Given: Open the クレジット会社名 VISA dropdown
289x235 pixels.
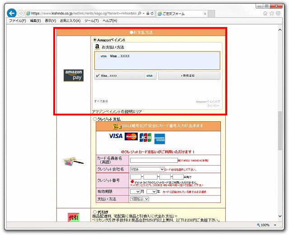Looking at the screenshot, I should pyautogui.click(x=147, y=169).
